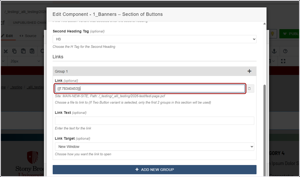Click the plus icon in Group 1 header

point(249,71)
